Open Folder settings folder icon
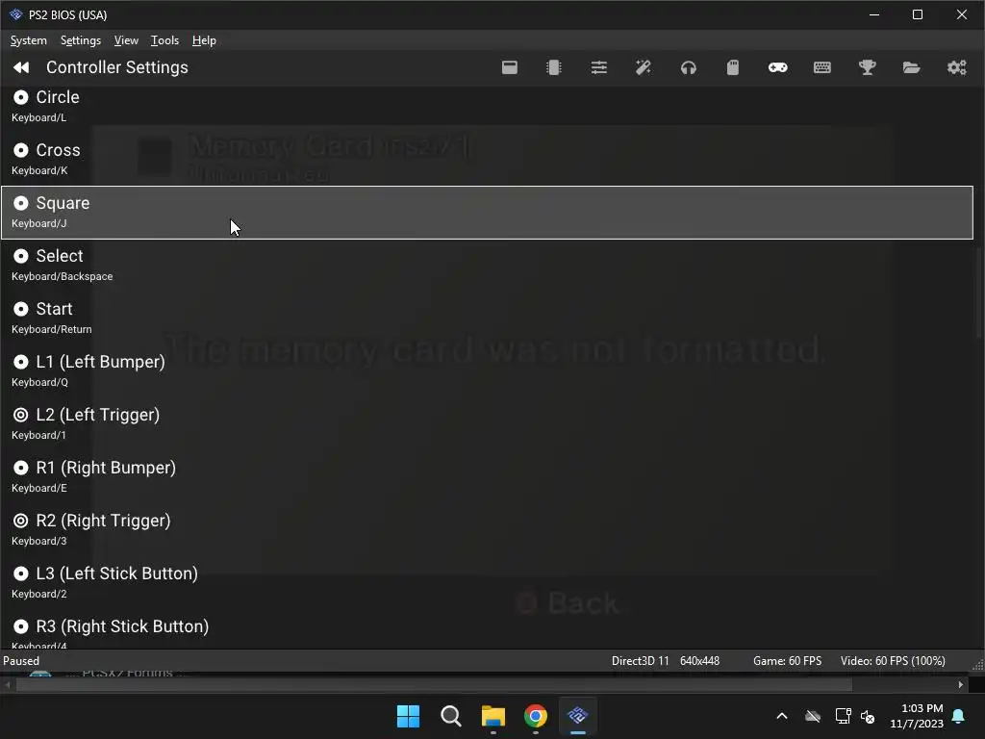This screenshot has height=739, width=985. point(912,67)
